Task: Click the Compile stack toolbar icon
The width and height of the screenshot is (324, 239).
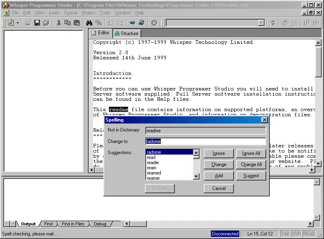Action: [x=286, y=23]
